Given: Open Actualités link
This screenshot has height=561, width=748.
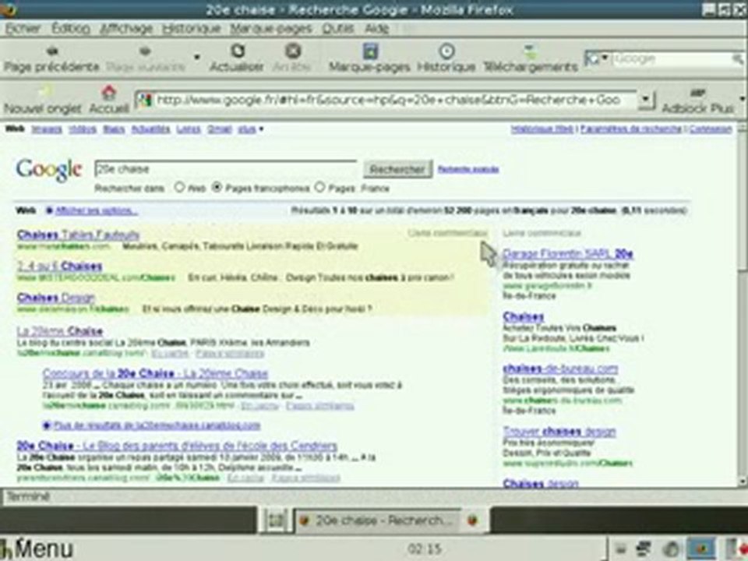Looking at the screenshot, I should [x=150, y=129].
